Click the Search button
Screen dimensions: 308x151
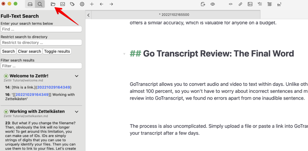coord(8,51)
